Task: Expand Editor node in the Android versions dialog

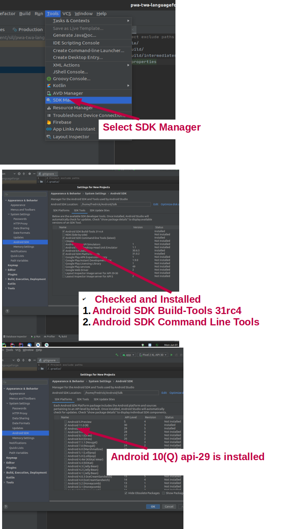Action: tap(5, 463)
